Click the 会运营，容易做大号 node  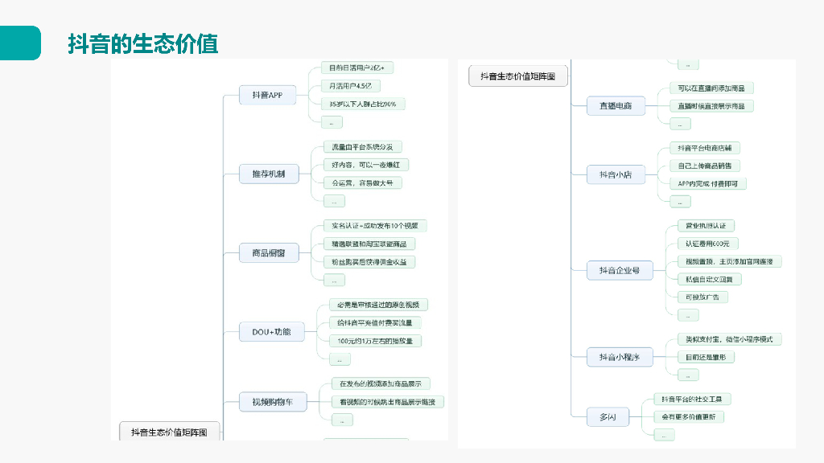[363, 182]
